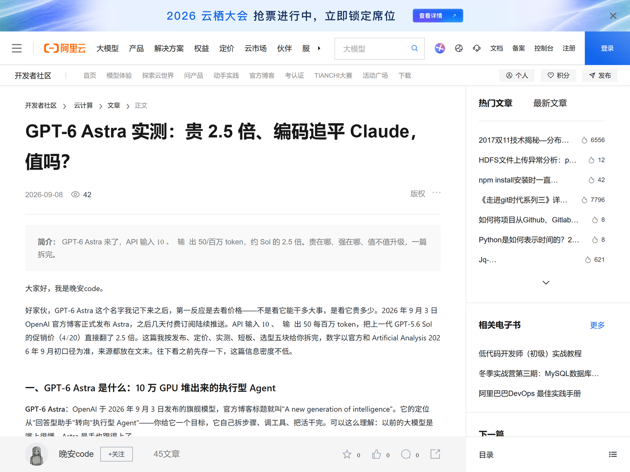630x472 pixels.
Task: Click 文章 breadcrumb link
Action: click(114, 105)
